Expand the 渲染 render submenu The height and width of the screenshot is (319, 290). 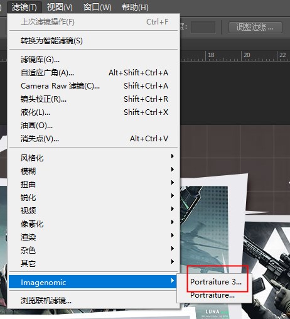[94, 237]
